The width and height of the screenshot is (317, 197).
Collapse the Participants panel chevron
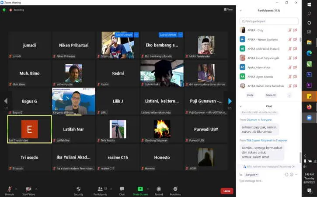click(x=240, y=11)
